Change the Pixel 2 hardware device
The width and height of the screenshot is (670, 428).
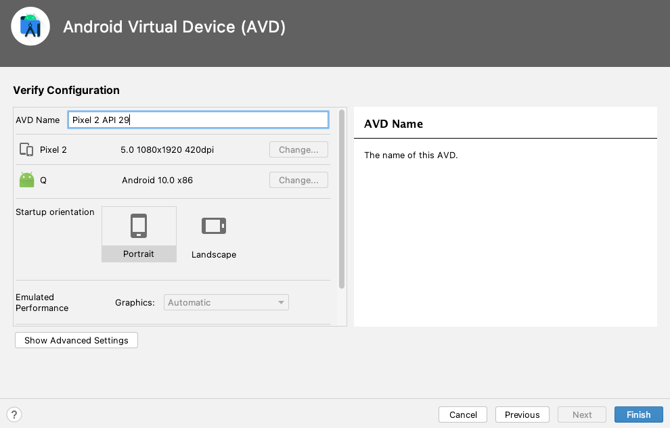298,149
